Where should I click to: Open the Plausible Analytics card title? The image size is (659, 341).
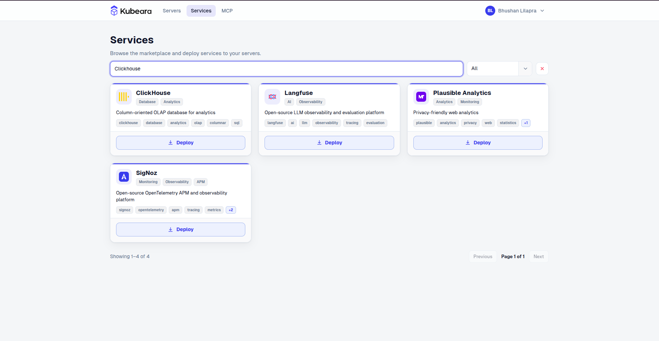tap(462, 93)
